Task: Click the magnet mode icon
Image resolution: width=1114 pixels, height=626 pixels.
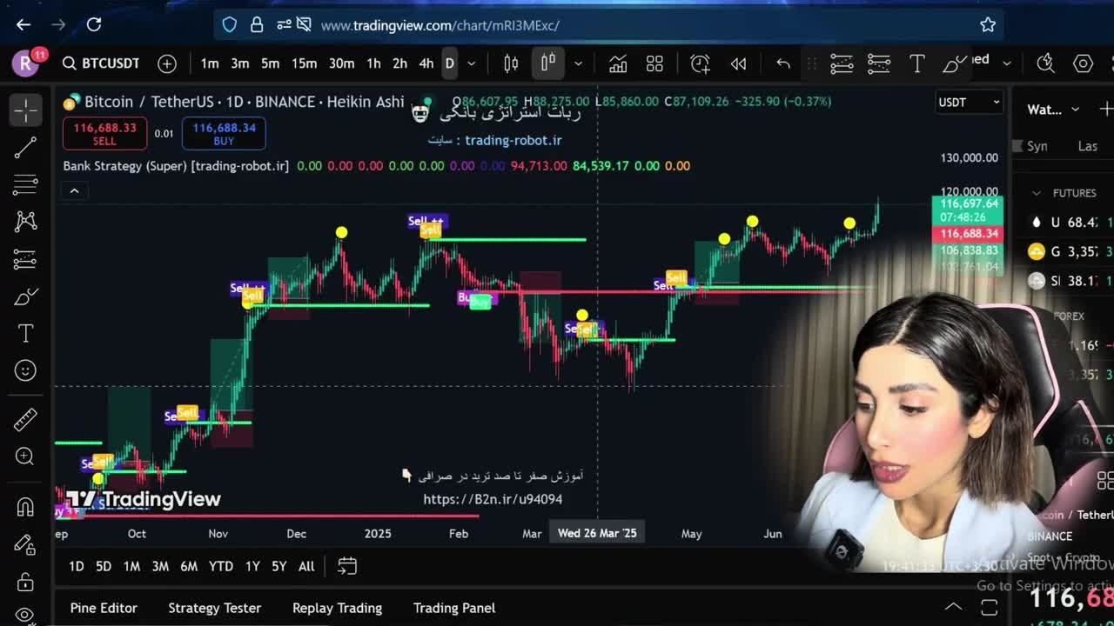Action: (x=25, y=506)
